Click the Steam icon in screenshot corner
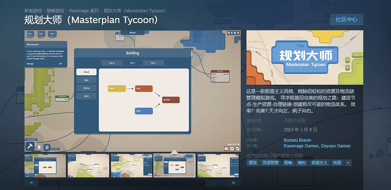This screenshot has width=391, height=190. tap(237, 148)
